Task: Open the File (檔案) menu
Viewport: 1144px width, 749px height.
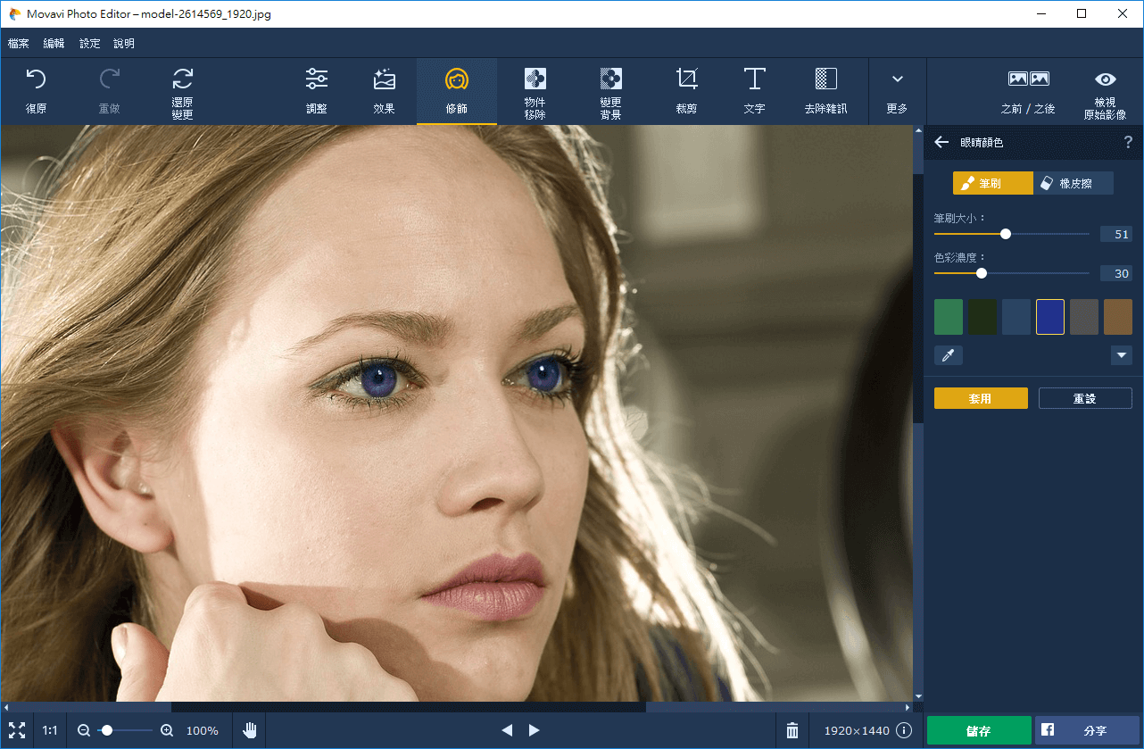Action: [18, 44]
